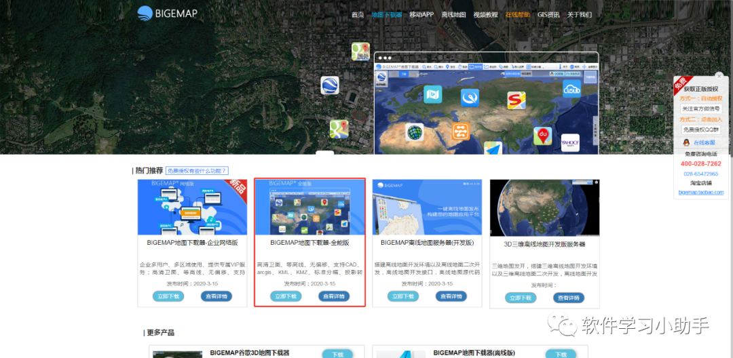This screenshot has width=733, height=358.
Task: Open 地图下载器 navigation item
Action: tap(387, 14)
